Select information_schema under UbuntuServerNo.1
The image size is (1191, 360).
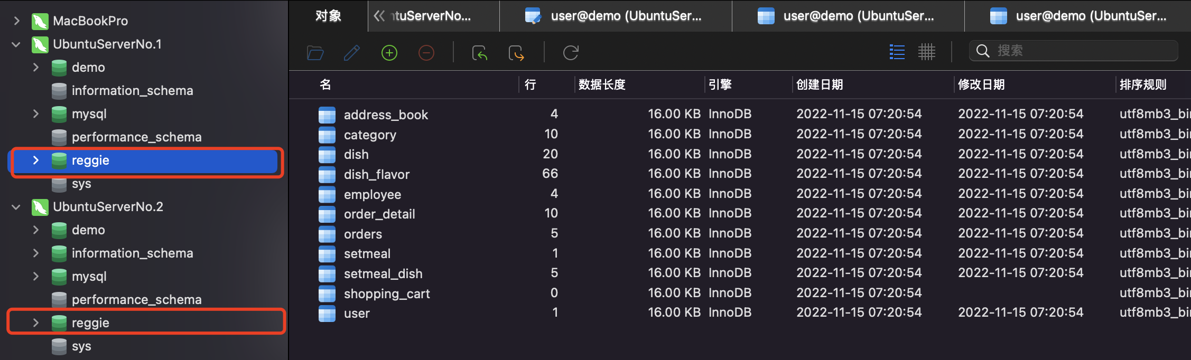(132, 91)
